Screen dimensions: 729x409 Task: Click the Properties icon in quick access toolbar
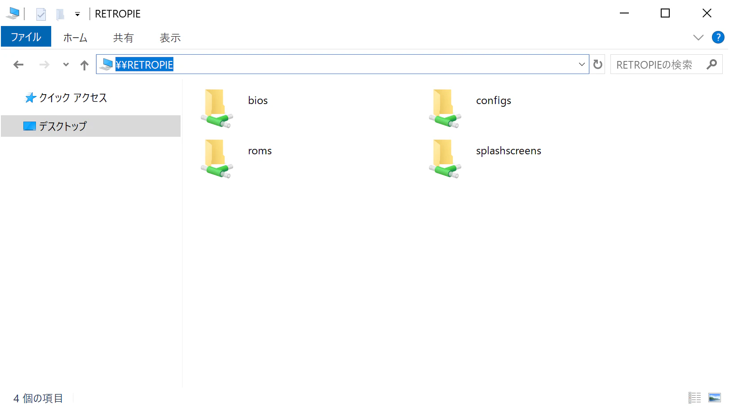(41, 14)
